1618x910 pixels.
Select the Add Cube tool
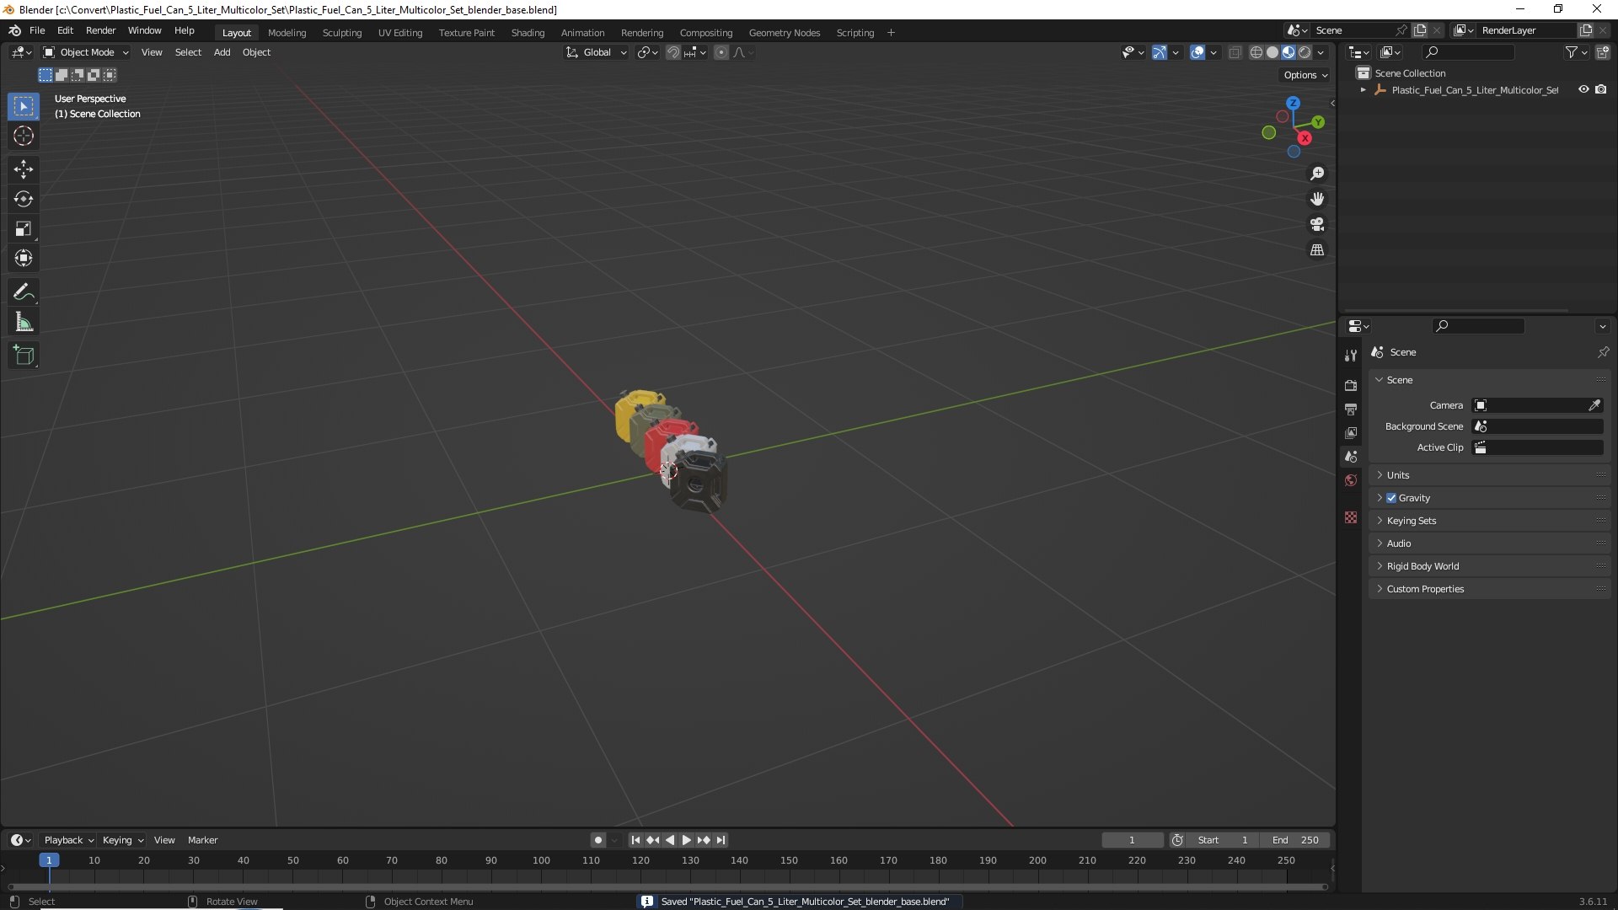coord(24,356)
